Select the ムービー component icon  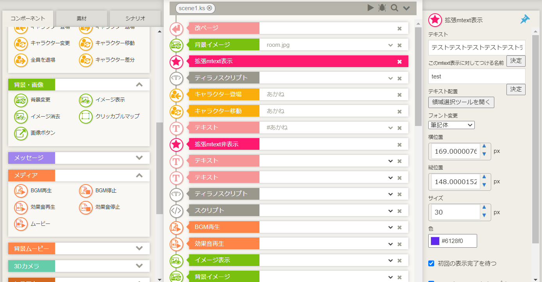21,224
